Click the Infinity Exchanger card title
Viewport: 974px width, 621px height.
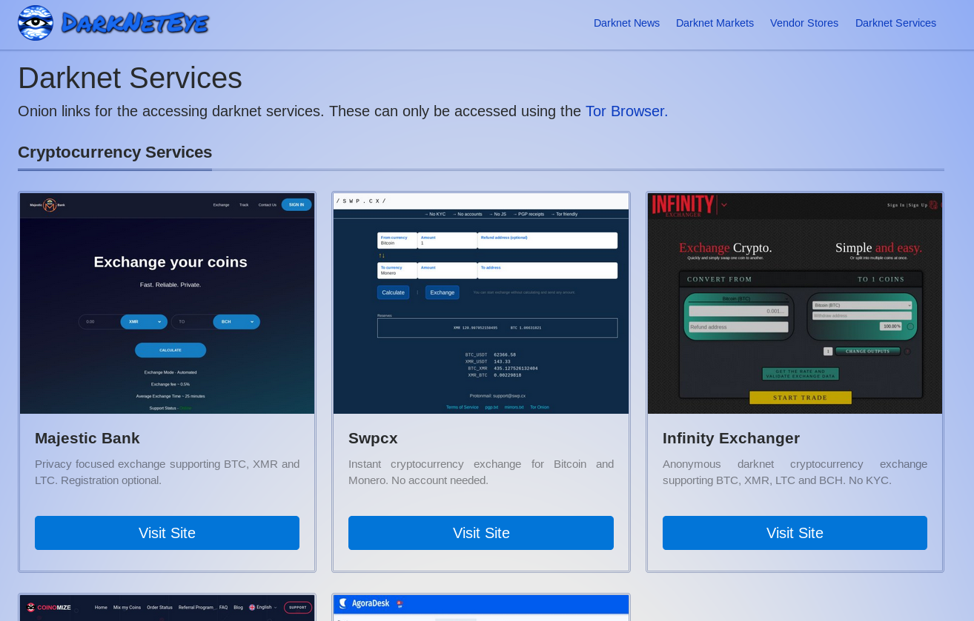point(731,438)
